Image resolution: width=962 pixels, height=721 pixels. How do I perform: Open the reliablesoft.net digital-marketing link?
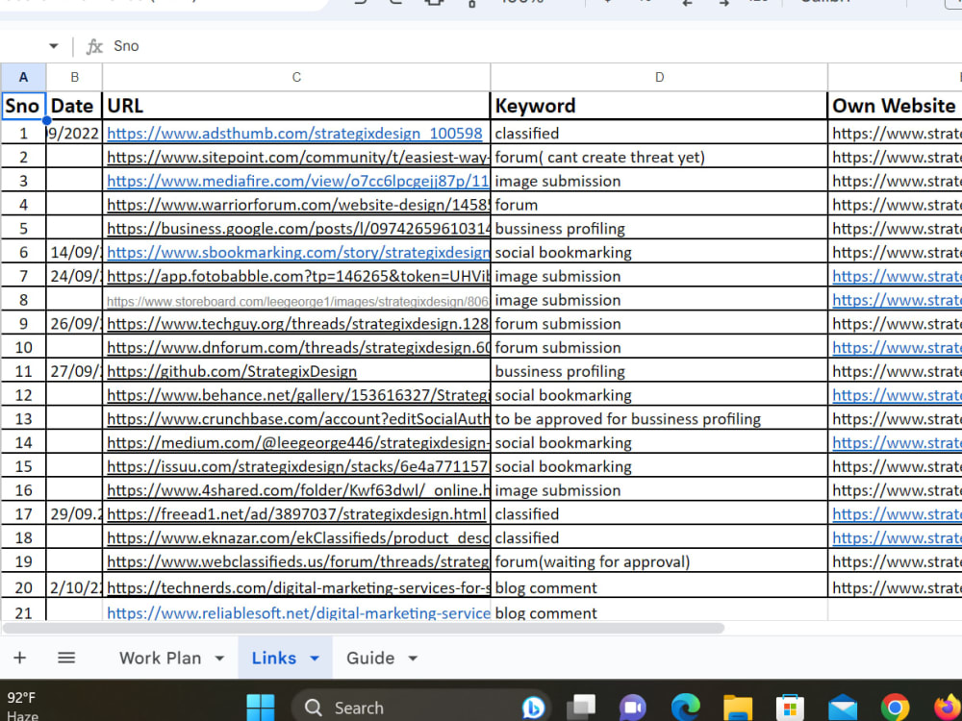click(297, 613)
